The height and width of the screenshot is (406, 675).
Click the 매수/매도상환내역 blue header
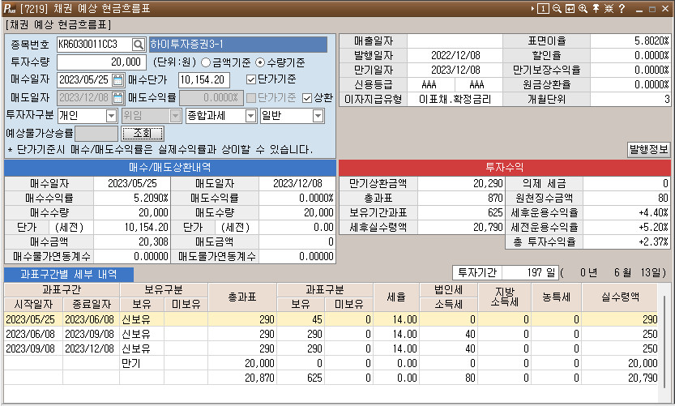[170, 168]
